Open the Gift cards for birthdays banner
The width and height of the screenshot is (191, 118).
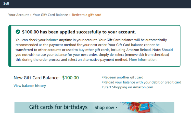point(58,107)
